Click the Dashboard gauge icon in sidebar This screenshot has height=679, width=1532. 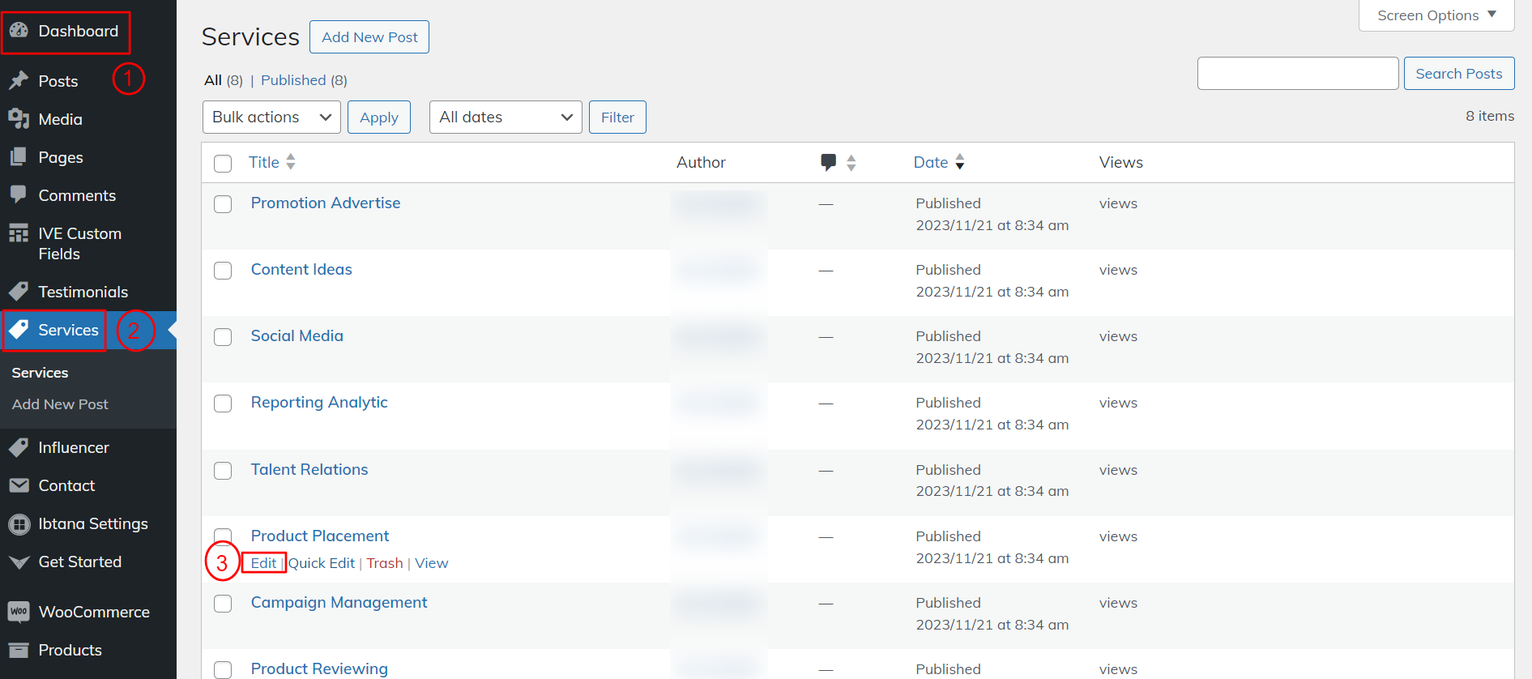click(x=19, y=31)
